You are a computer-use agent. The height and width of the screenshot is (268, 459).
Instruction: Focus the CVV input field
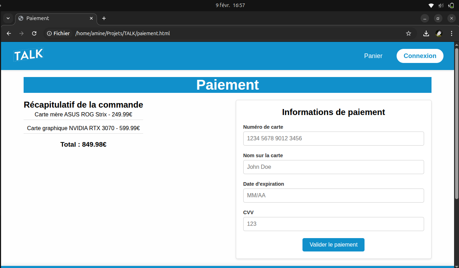pos(333,224)
